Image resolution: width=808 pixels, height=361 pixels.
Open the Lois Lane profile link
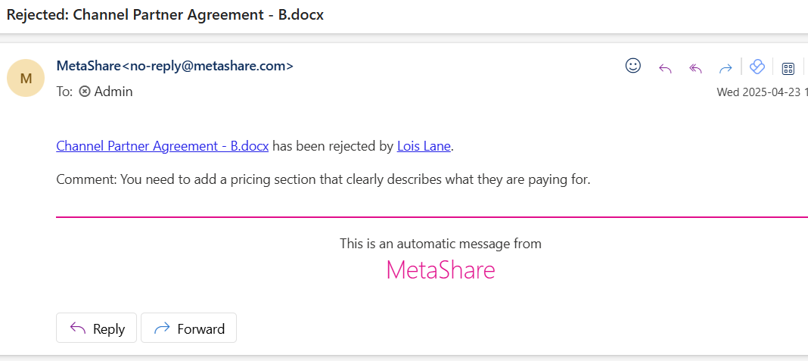pos(424,146)
